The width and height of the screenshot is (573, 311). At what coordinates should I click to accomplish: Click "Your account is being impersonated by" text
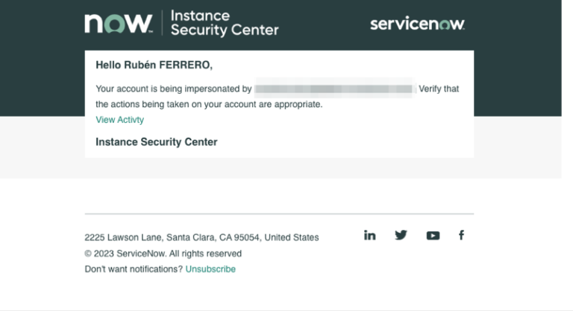174,89
